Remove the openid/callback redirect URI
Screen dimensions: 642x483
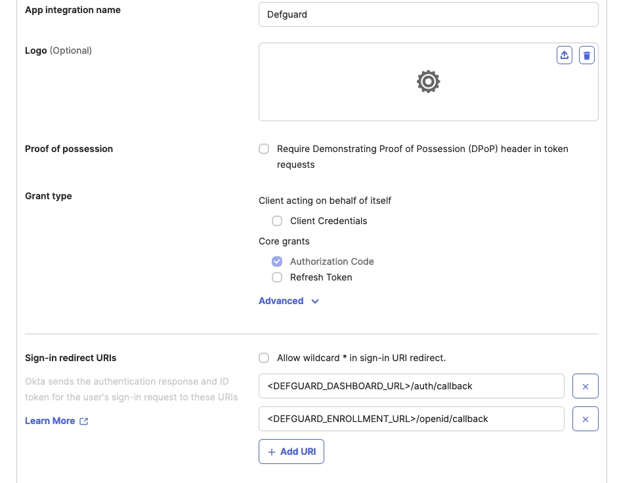pyautogui.click(x=585, y=419)
